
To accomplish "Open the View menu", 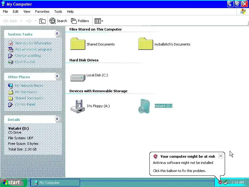I will pyautogui.click(x=27, y=12).
